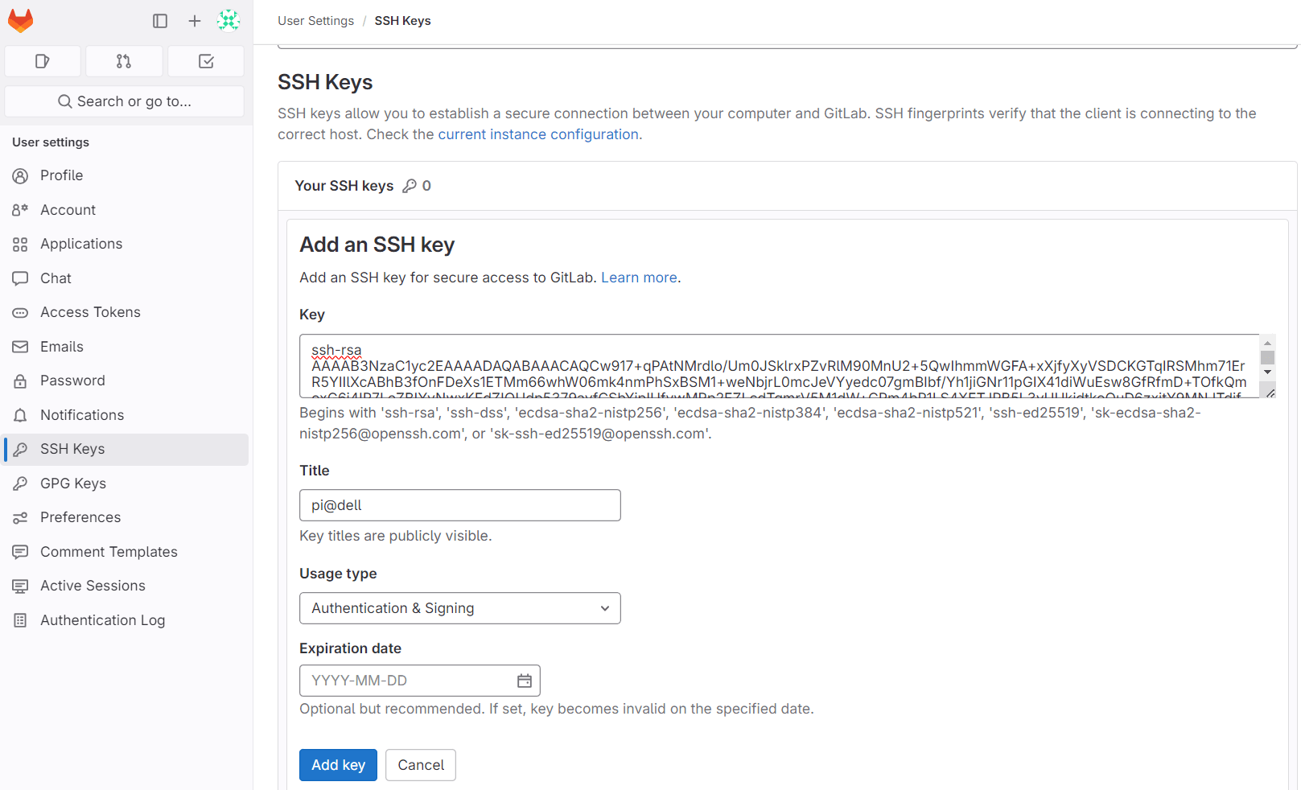The height and width of the screenshot is (790, 1301).
Task: Click your avatar in the top bar
Action: 228,21
